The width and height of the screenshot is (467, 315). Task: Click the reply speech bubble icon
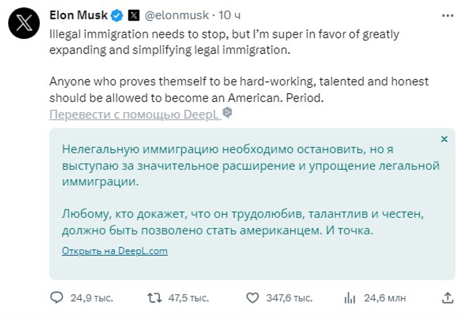pos(56,298)
